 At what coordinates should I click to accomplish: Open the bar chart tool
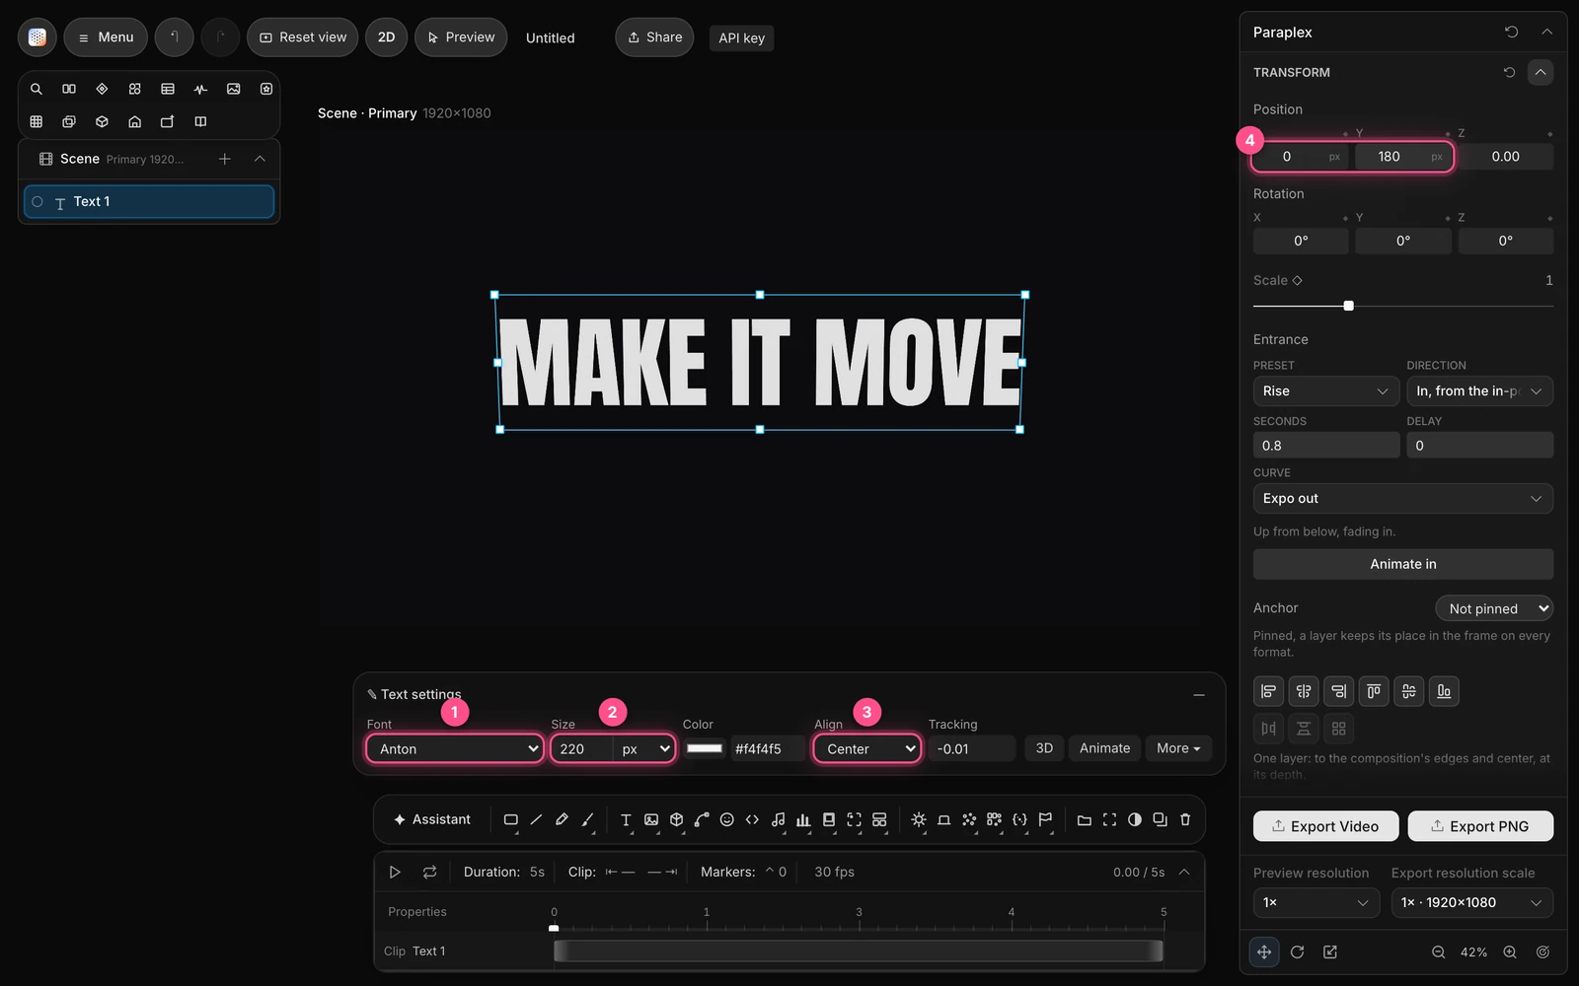pos(803,819)
